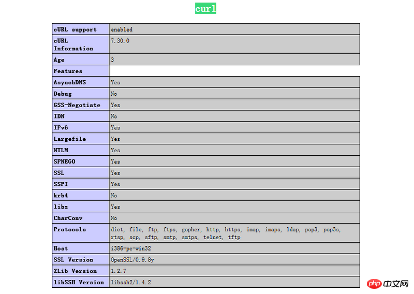Click the No value in Debug row
414x294 pixels.
pos(114,94)
